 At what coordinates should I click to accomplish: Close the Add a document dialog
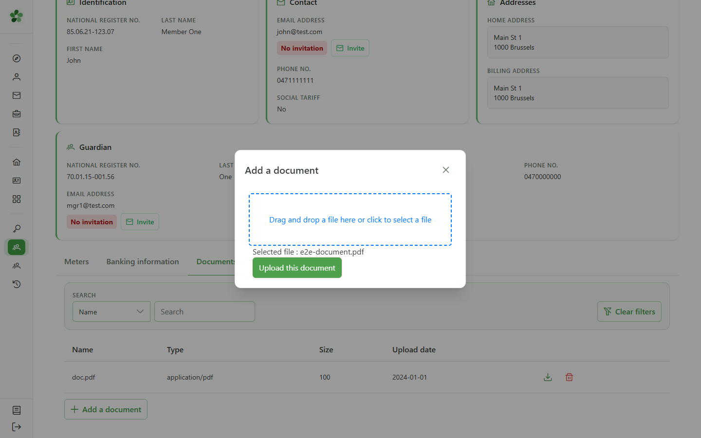(x=446, y=170)
